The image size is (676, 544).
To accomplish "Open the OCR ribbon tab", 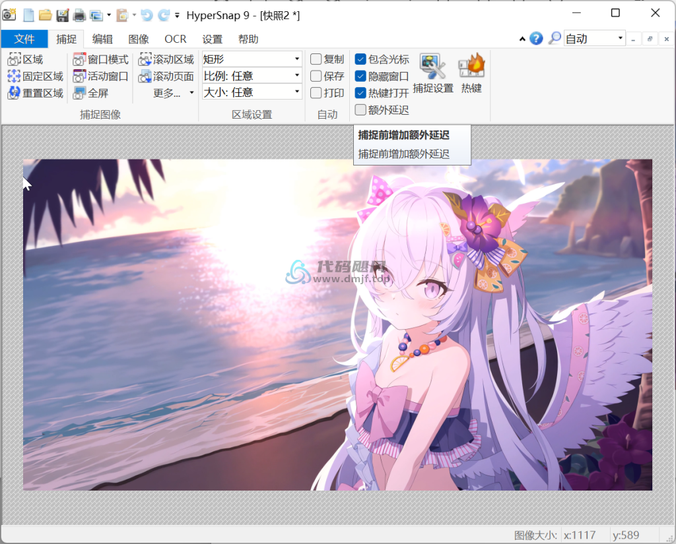I will (176, 39).
